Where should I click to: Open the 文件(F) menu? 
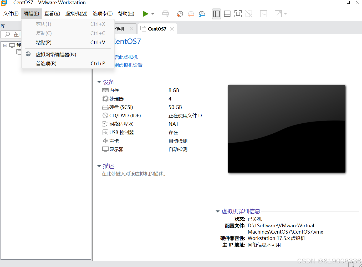click(11, 14)
